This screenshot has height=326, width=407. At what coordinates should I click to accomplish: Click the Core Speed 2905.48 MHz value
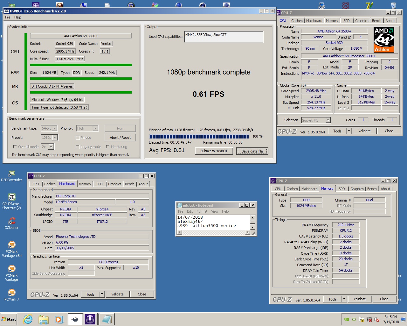[x=316, y=91]
